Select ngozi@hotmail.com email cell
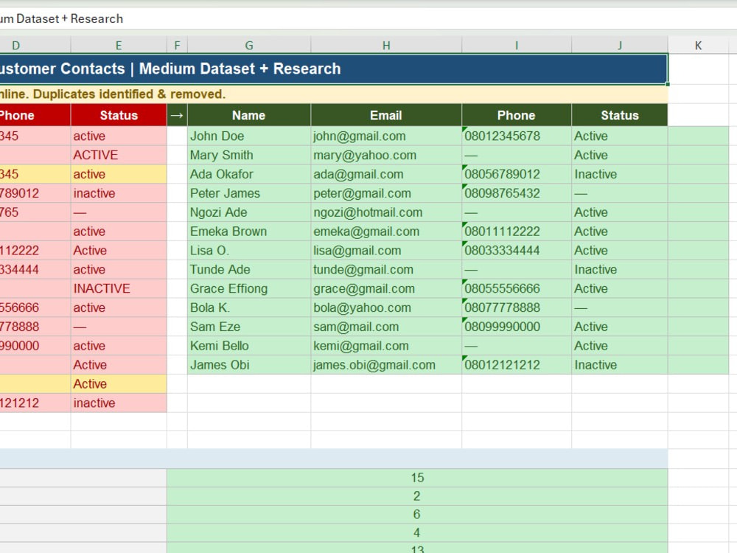The height and width of the screenshot is (553, 737). 386,212
